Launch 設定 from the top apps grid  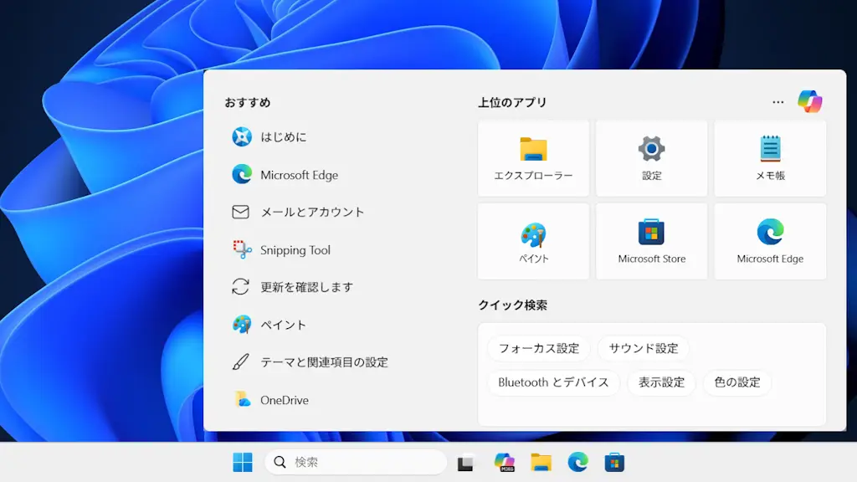pos(651,158)
